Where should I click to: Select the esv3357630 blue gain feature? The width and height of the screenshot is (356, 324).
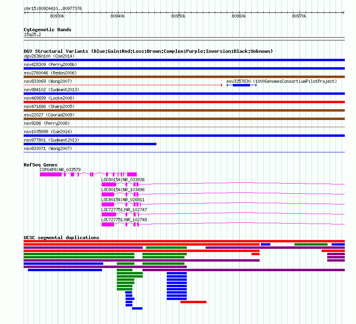(242, 85)
